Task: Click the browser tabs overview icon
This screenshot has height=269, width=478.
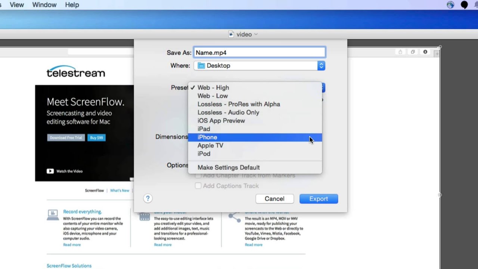Action: click(x=413, y=52)
